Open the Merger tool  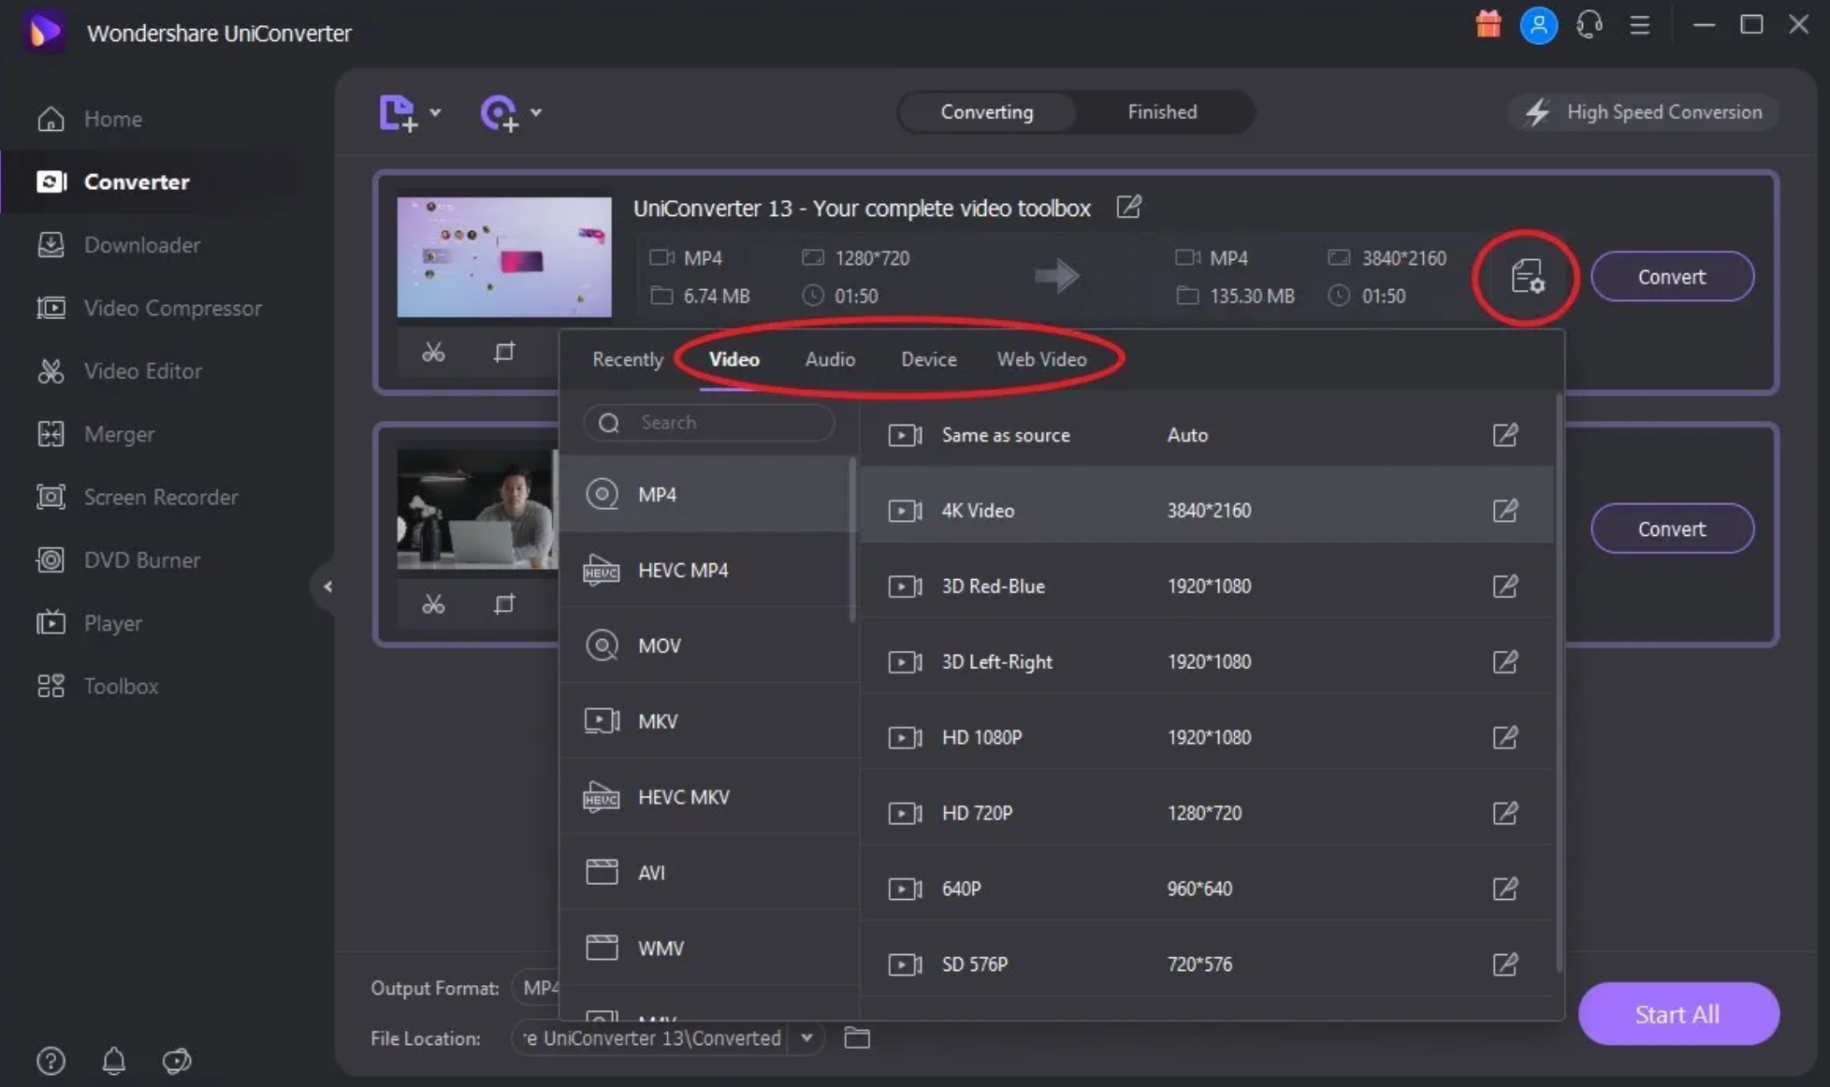(96, 434)
